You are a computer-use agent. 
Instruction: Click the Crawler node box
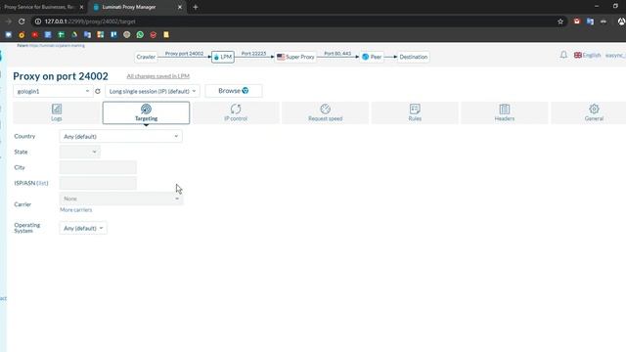tap(146, 57)
